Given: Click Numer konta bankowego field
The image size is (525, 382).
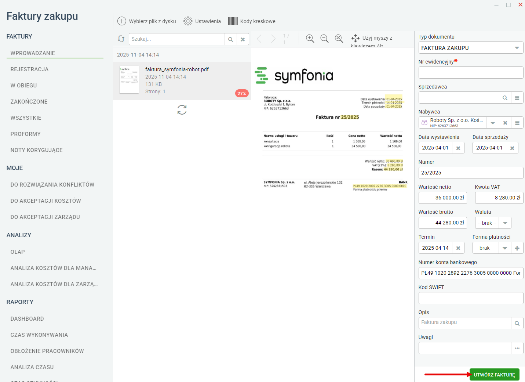Looking at the screenshot, I should pyautogui.click(x=471, y=273).
